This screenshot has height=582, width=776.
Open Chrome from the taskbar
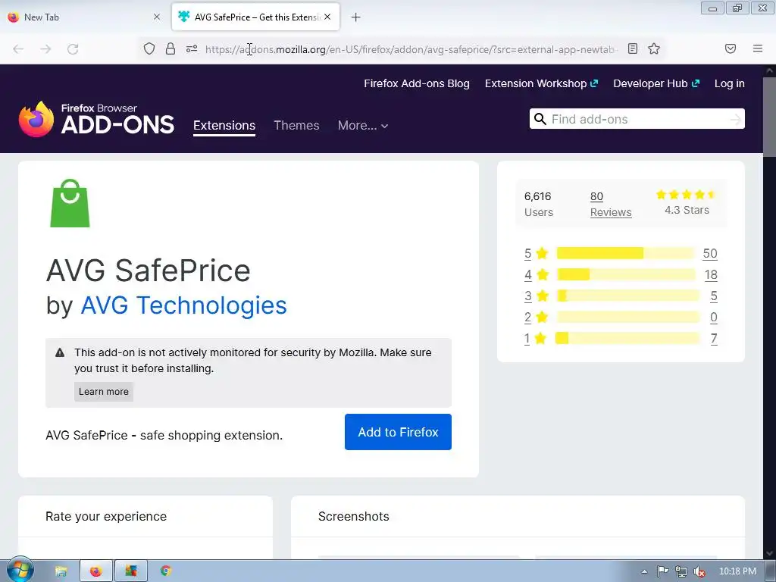coord(166,571)
